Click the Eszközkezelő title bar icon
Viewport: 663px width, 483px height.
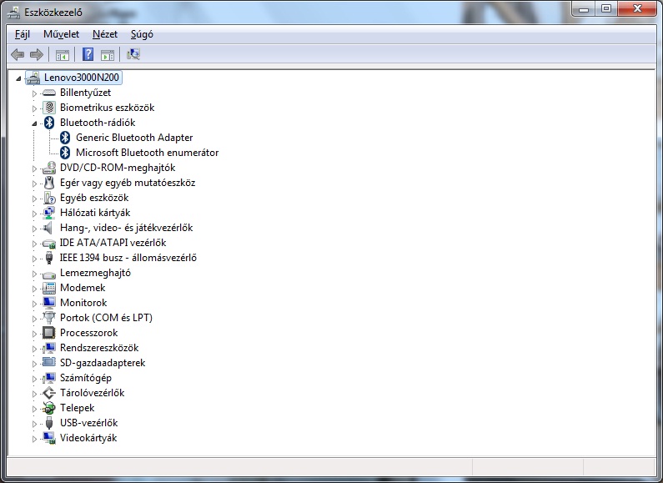pos(13,13)
